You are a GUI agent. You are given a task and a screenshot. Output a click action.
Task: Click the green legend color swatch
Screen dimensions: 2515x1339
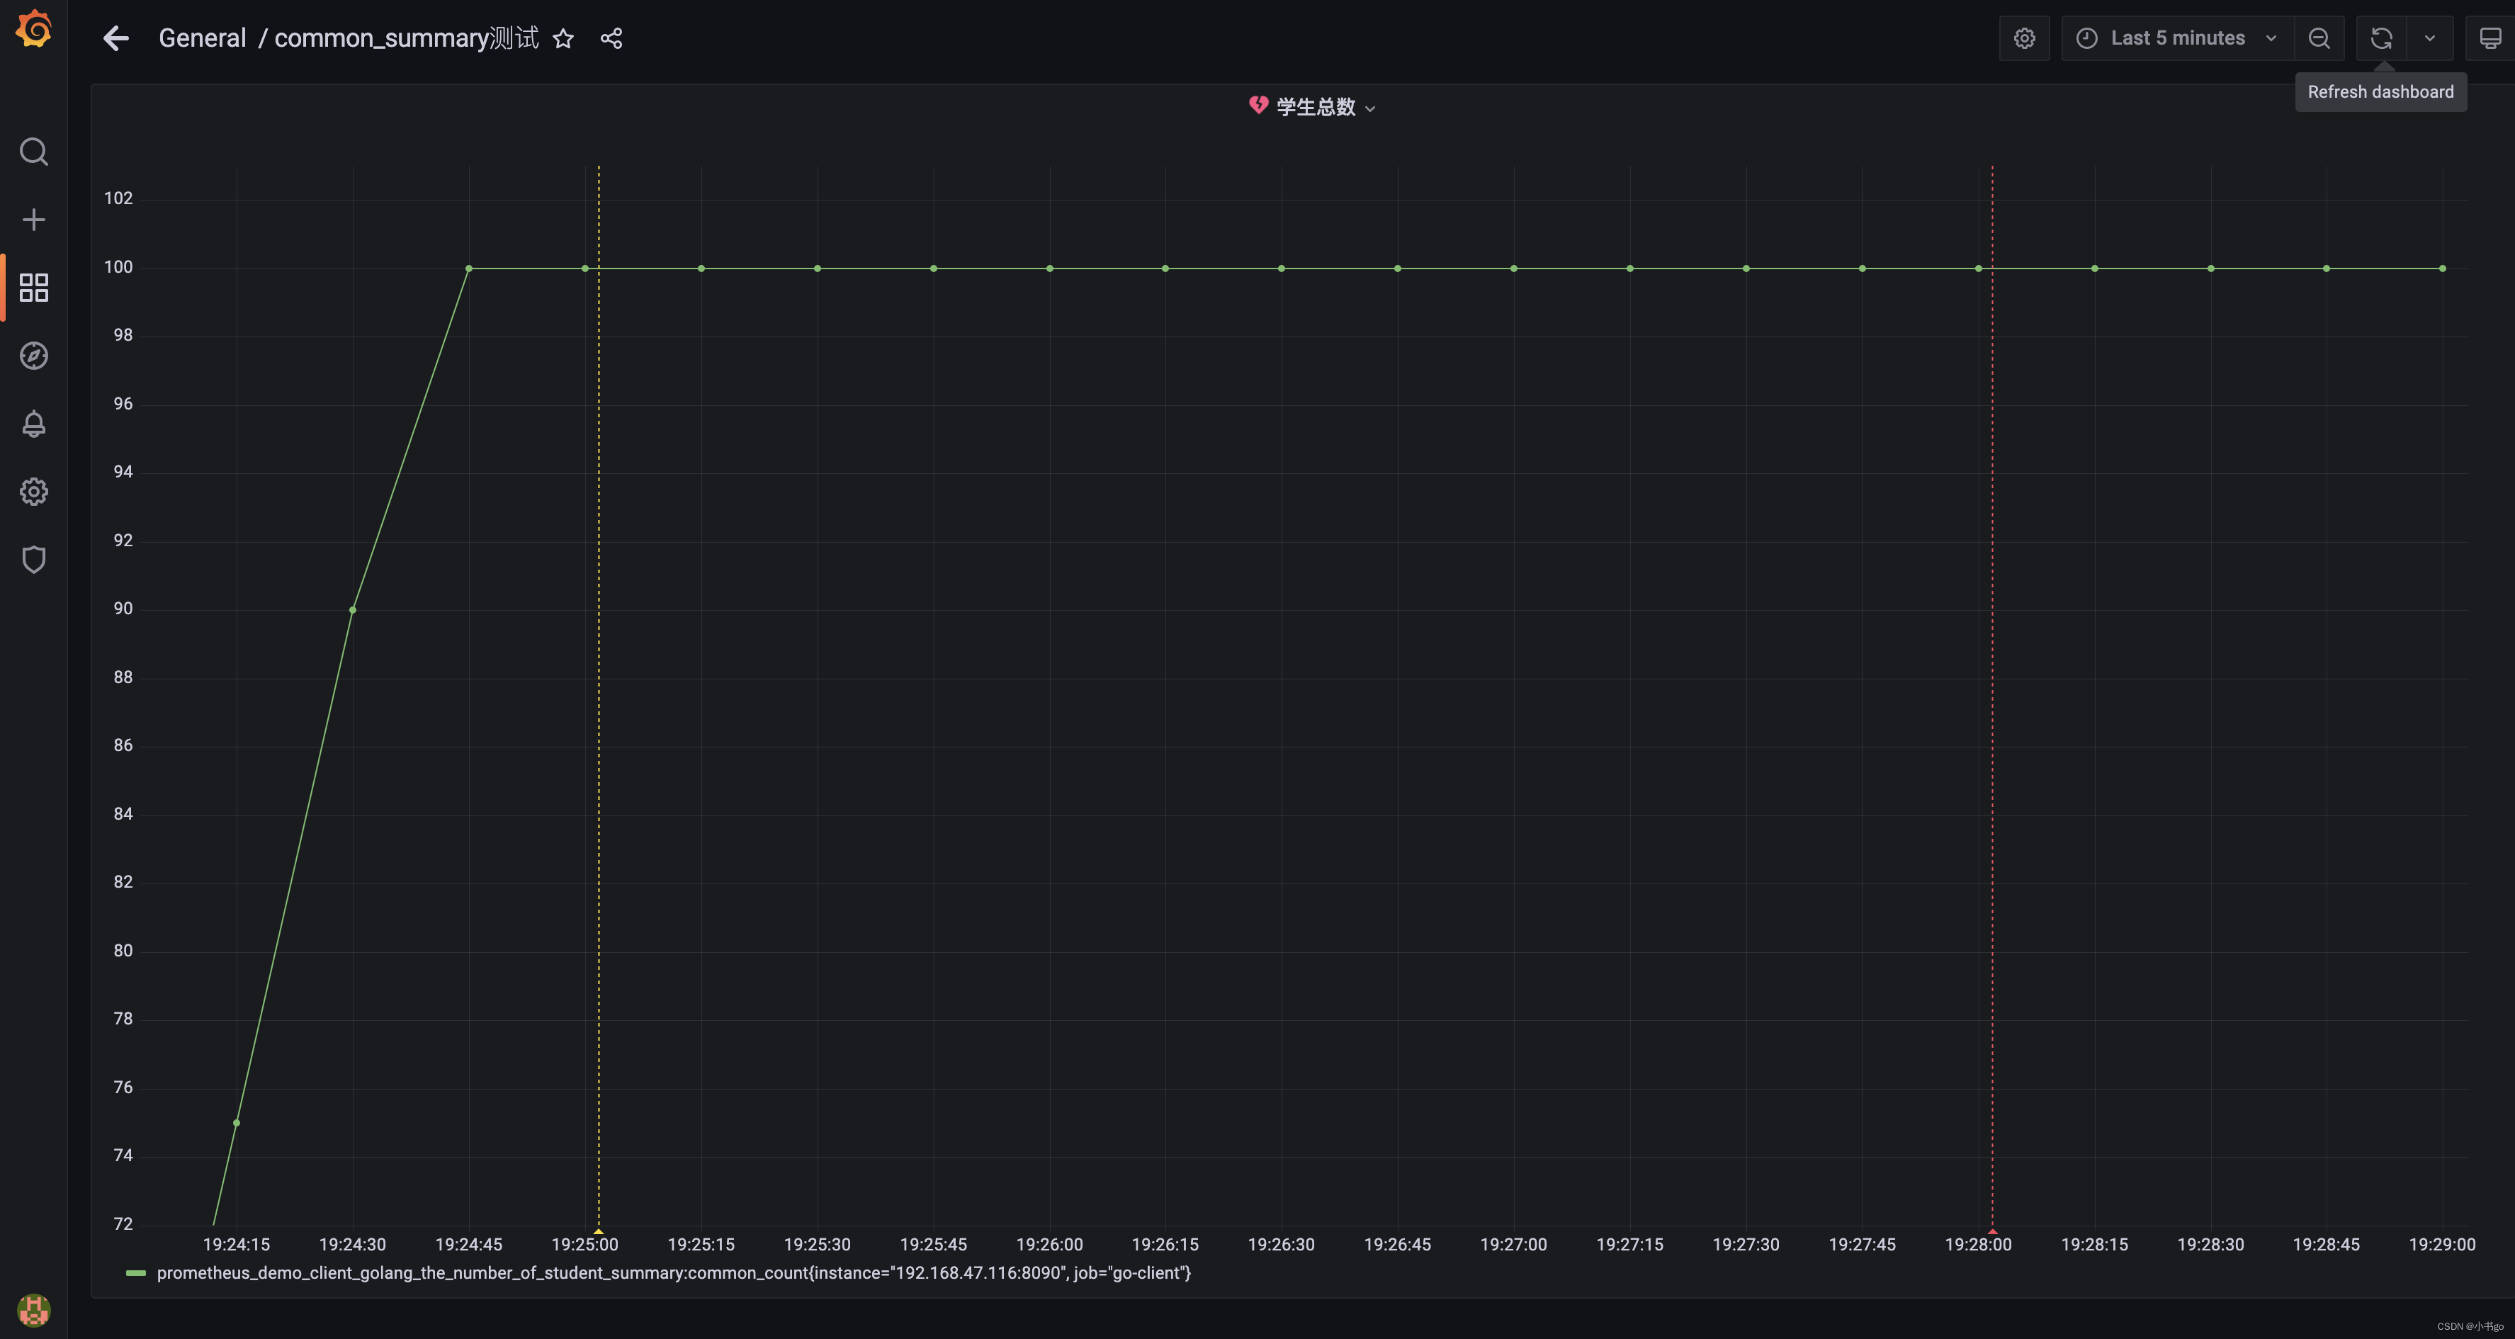point(136,1272)
